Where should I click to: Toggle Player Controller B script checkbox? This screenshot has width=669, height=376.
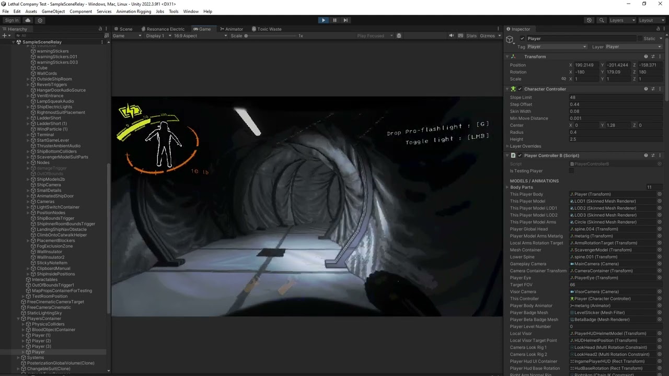(520, 155)
